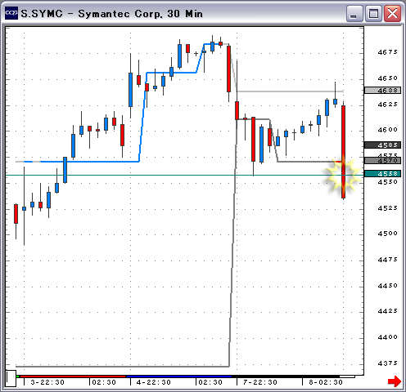The width and height of the screenshot is (406, 392).
Task: Select the teal 4558 price marker
Action: click(382, 174)
